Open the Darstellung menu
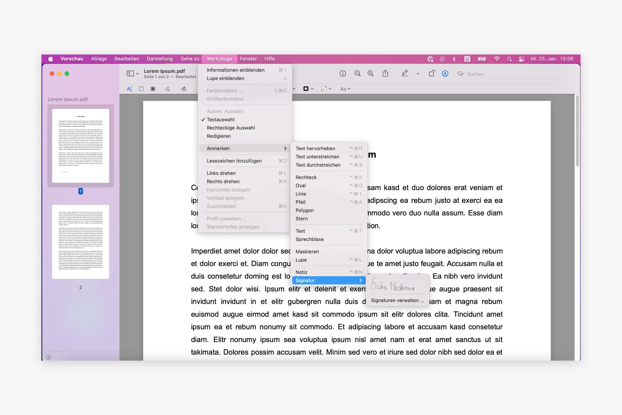The width and height of the screenshot is (622, 415). (x=160, y=59)
